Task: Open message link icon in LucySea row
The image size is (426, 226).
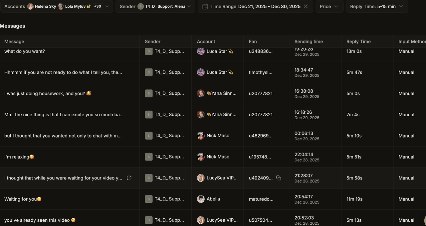Action: (129, 178)
